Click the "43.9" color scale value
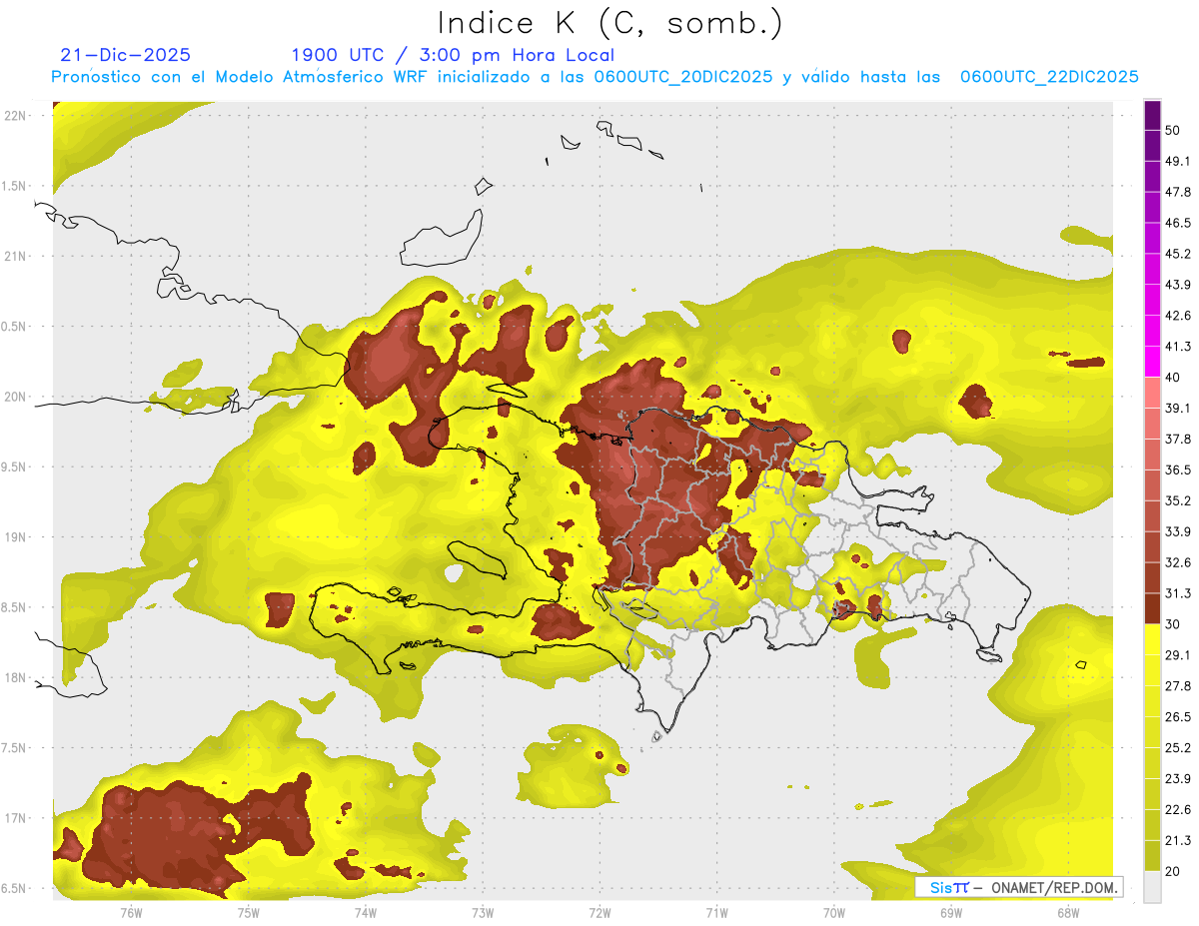Screen dimensions: 1199x926 [x=1178, y=285]
